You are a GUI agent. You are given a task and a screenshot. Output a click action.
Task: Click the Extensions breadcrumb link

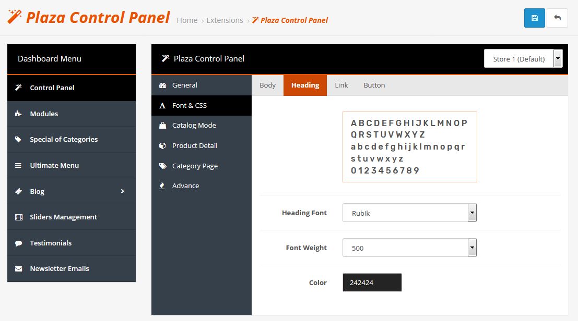[225, 20]
